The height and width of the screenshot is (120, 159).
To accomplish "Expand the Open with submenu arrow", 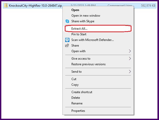I will tap(130, 51).
